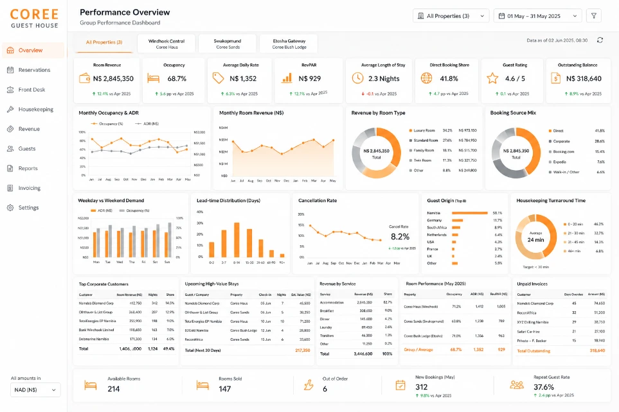619x412 pixels.
Task: Click the Room Revenue wallet icon
Action: 84,78
